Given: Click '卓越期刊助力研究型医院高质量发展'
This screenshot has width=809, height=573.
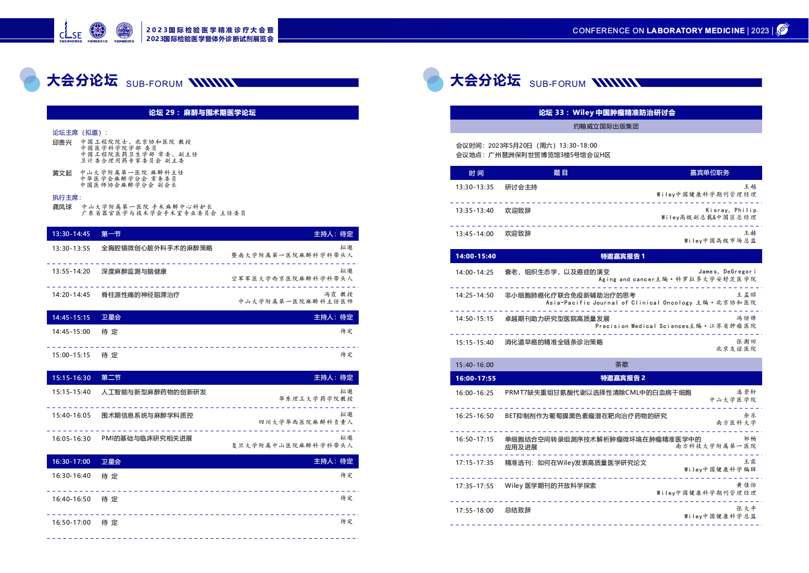Looking at the screenshot, I should pos(557,319).
